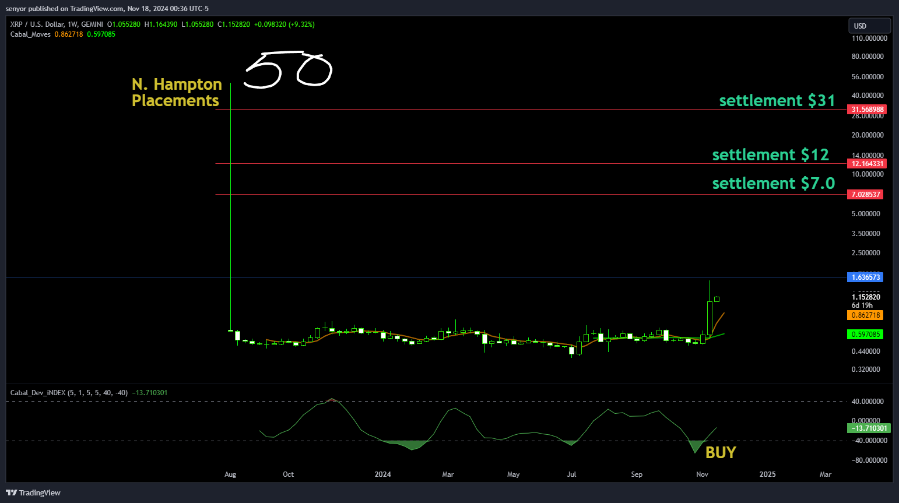Screen dimensions: 899x503
Task: Click the Nov label on time axis
Action: coord(702,474)
